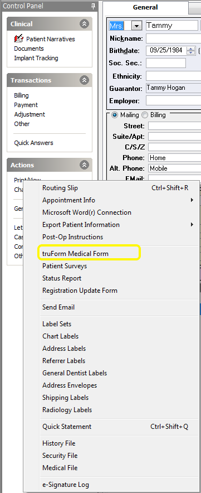
Task: Select the Billing address radio button
Action: pos(145,115)
